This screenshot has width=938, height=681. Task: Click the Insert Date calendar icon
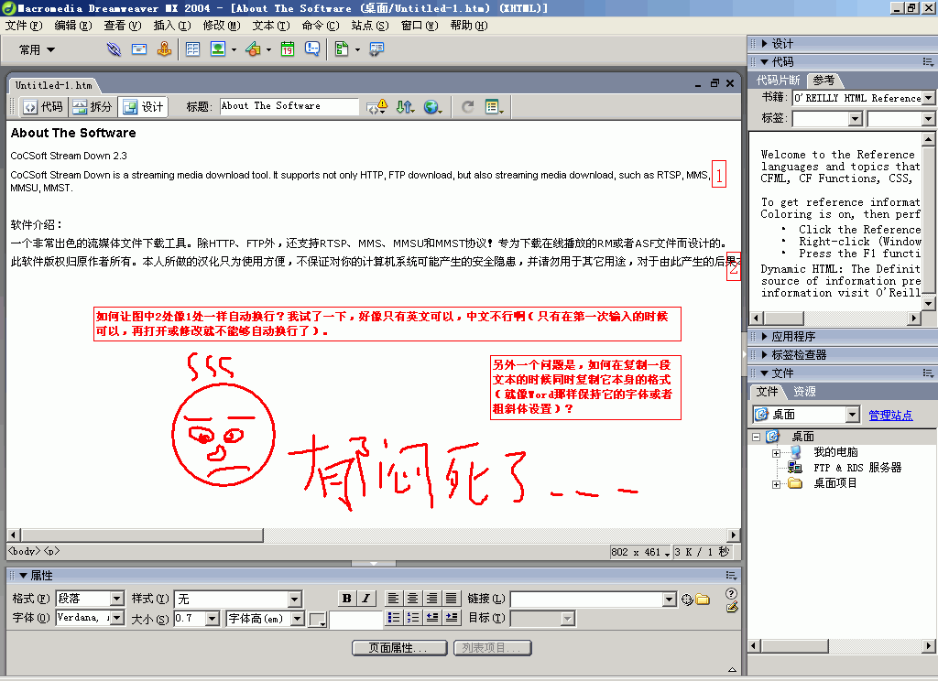point(288,49)
